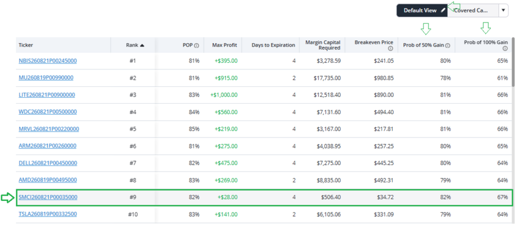The width and height of the screenshot is (515, 225).
Task: Open the SMCI260821P00035000 ticker link
Action: pyautogui.click(x=48, y=197)
